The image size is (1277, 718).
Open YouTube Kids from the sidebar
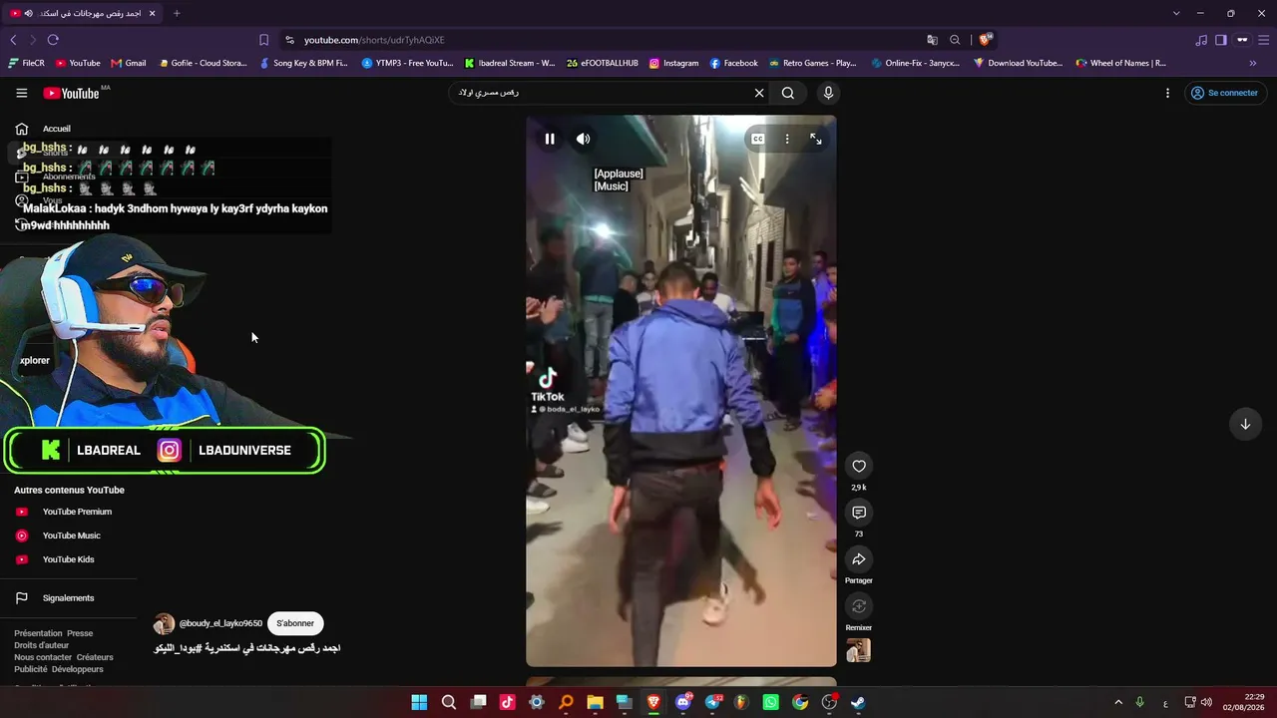pyautogui.click(x=70, y=559)
